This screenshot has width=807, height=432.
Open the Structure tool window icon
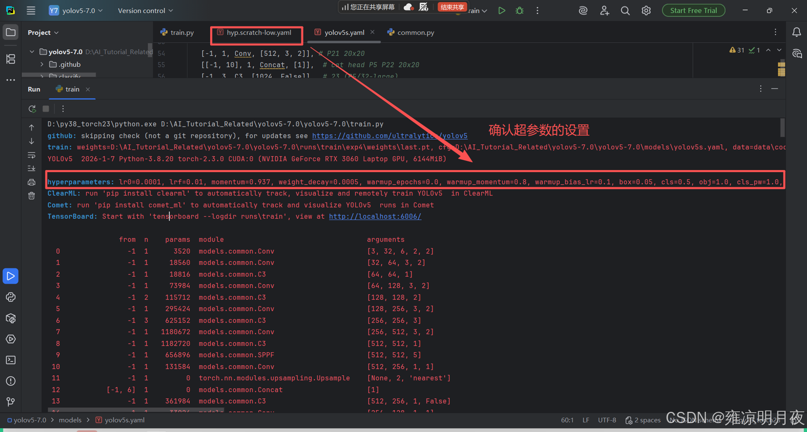[x=11, y=59]
